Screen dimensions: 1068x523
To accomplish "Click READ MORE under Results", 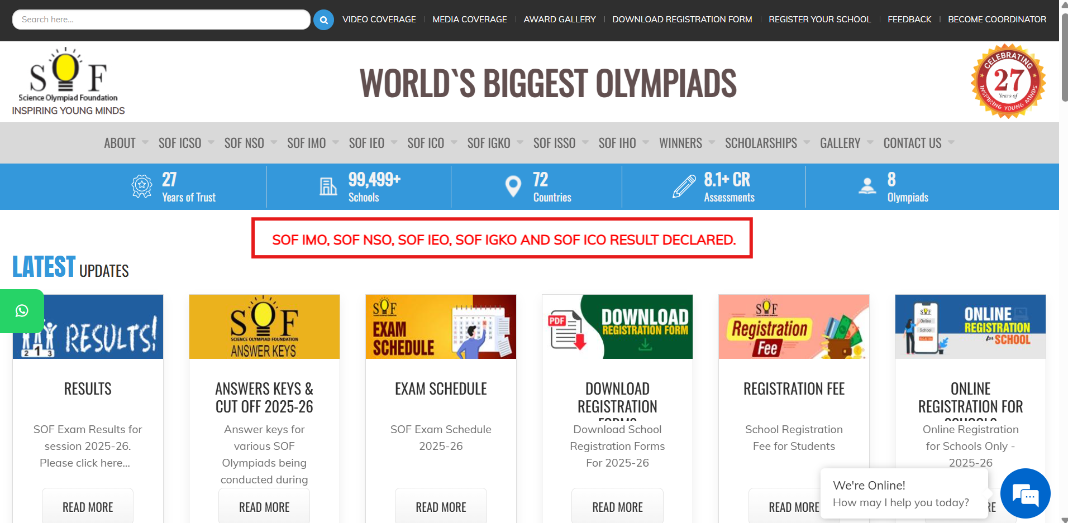I will click(88, 506).
